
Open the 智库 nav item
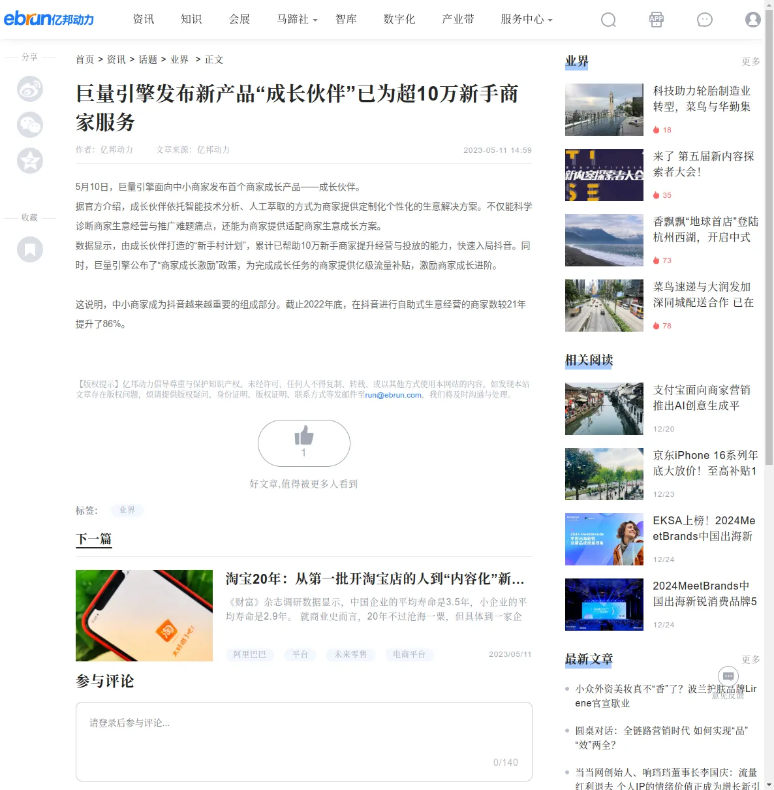347,20
